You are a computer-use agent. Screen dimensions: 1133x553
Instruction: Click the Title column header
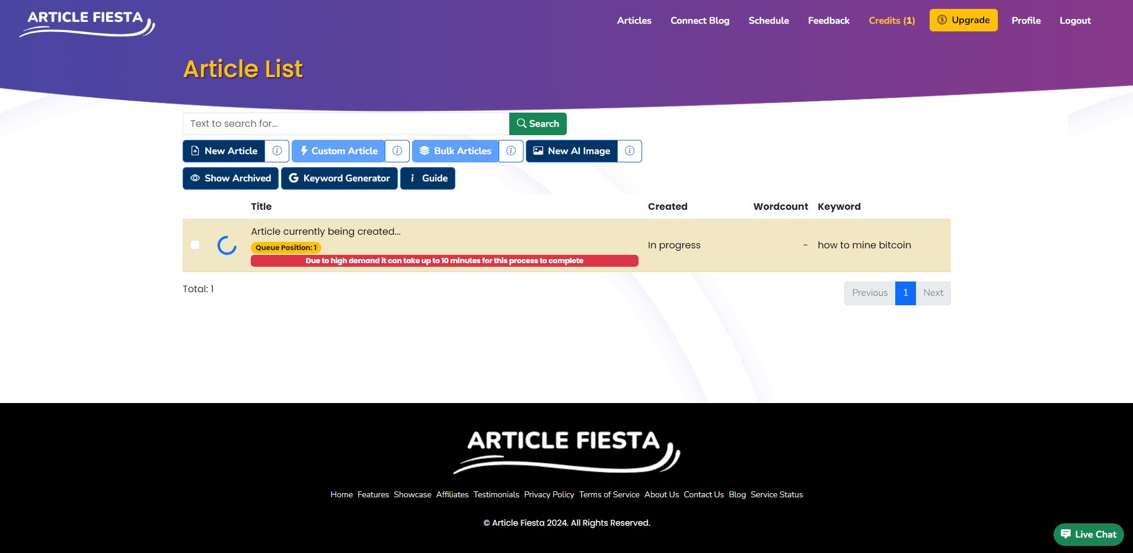[x=261, y=207]
